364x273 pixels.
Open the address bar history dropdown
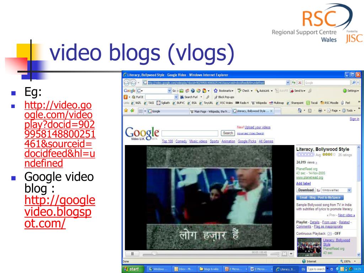(288, 82)
